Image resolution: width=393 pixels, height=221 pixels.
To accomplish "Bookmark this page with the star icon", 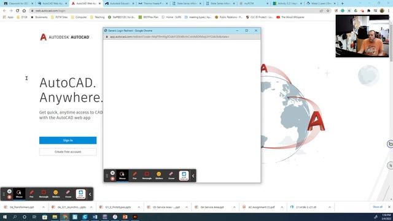I will [x=327, y=11].
